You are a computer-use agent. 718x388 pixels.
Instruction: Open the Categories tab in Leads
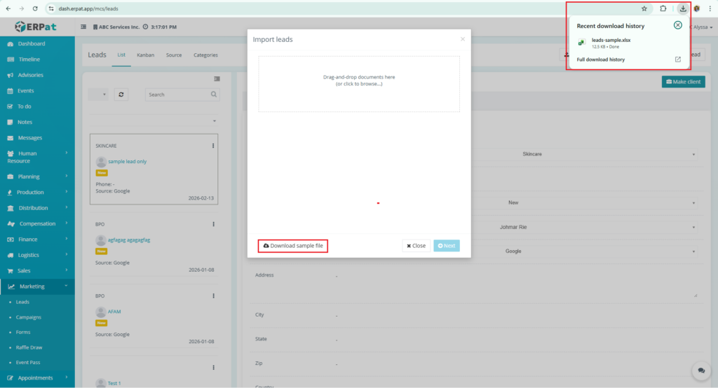pyautogui.click(x=205, y=55)
